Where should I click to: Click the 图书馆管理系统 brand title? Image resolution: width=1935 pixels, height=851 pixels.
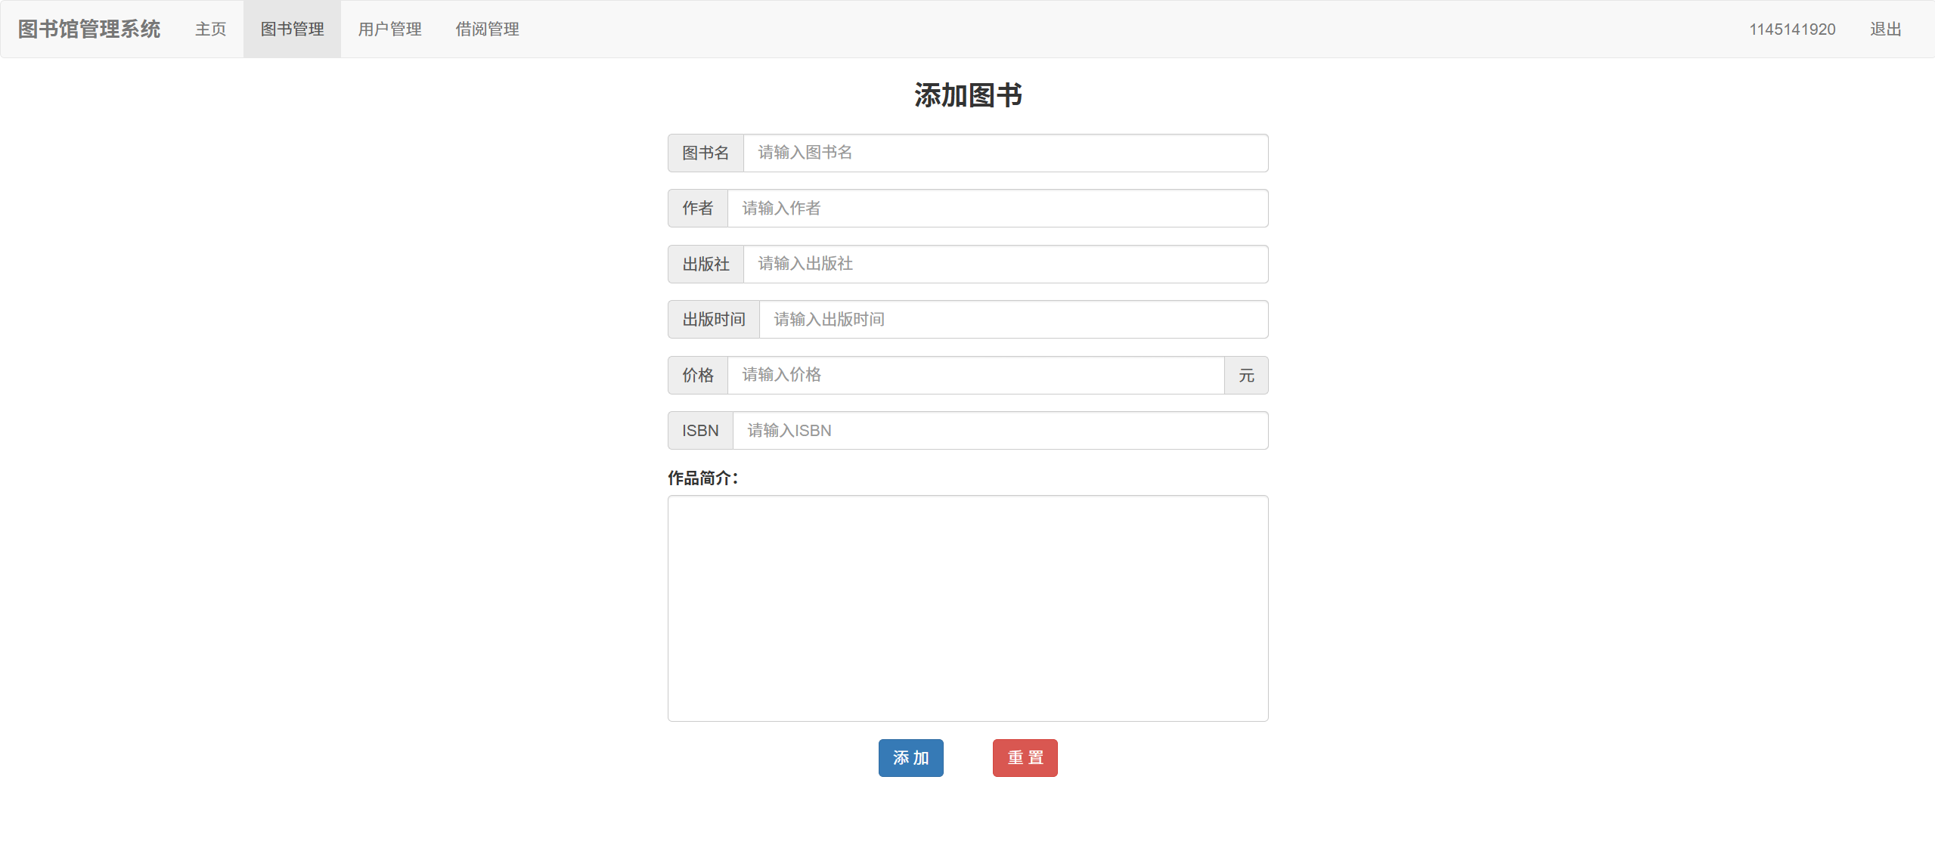point(89,29)
